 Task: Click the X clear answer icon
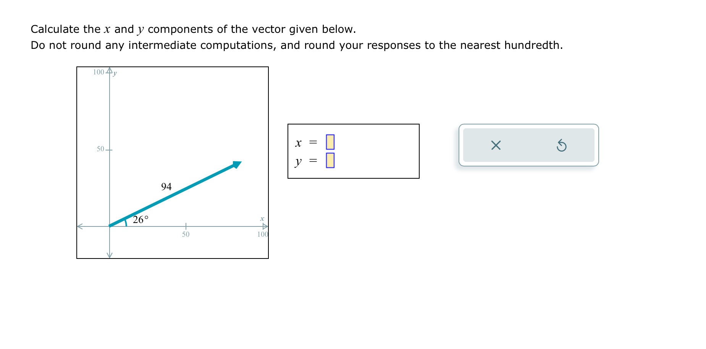(x=495, y=145)
